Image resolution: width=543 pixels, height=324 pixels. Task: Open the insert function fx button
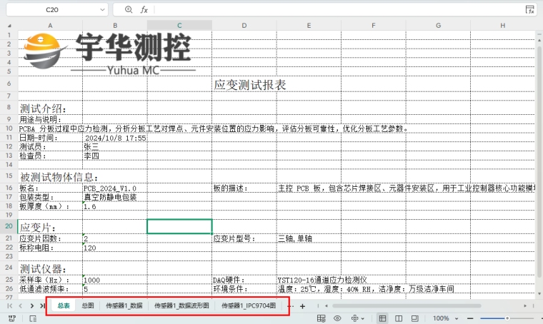click(144, 10)
